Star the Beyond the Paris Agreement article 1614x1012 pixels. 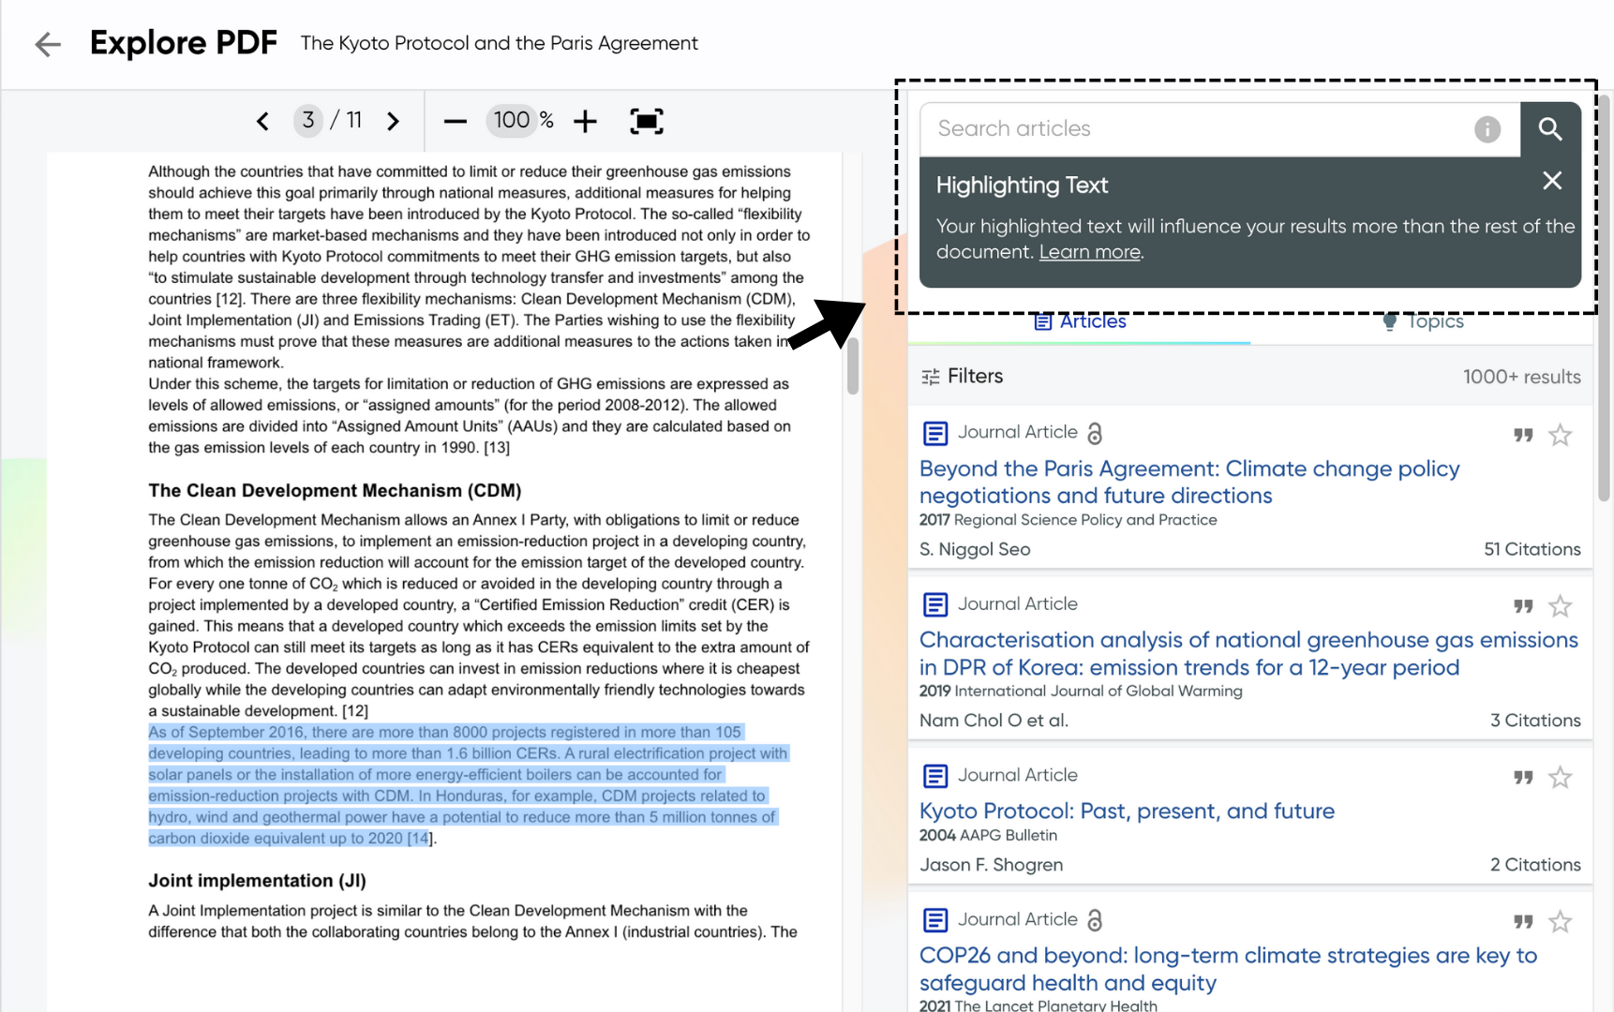coord(1560,435)
